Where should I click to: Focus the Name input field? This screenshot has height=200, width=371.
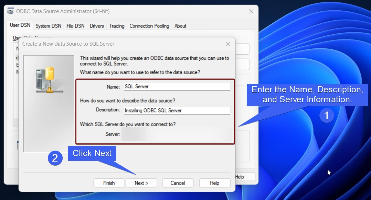[177, 86]
